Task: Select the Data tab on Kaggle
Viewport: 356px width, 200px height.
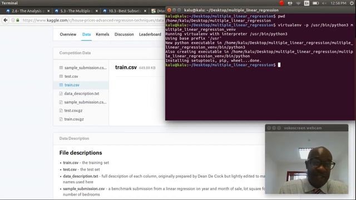Action: 87,34
